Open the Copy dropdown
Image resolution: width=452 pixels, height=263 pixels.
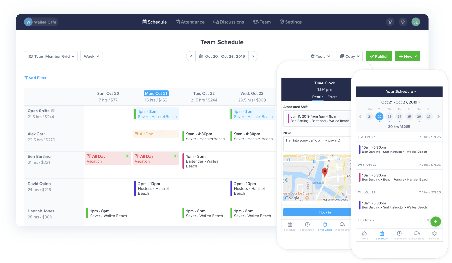pyautogui.click(x=349, y=56)
